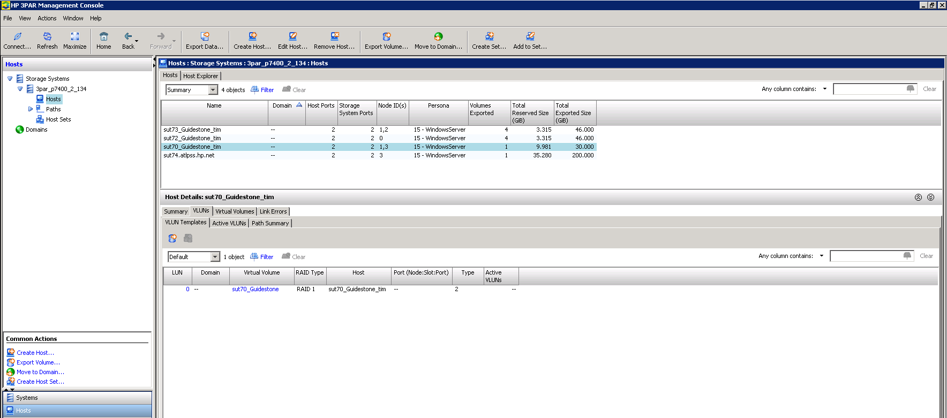Open the Hosts manager pane button
The height and width of the screenshot is (418, 947).
coord(78,411)
